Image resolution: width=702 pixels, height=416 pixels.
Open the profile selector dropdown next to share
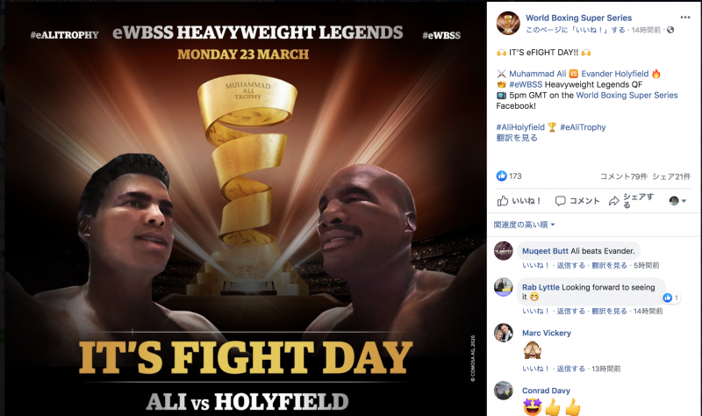pyautogui.click(x=677, y=201)
